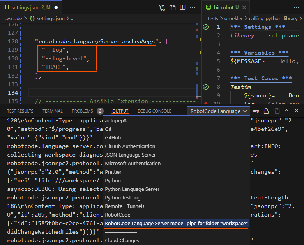Click the "--log" string on line 129
This screenshot has width=304, height=245.
54,50
